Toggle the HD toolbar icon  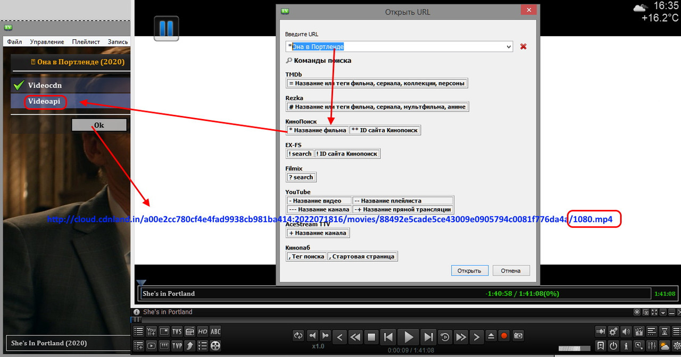(x=203, y=331)
